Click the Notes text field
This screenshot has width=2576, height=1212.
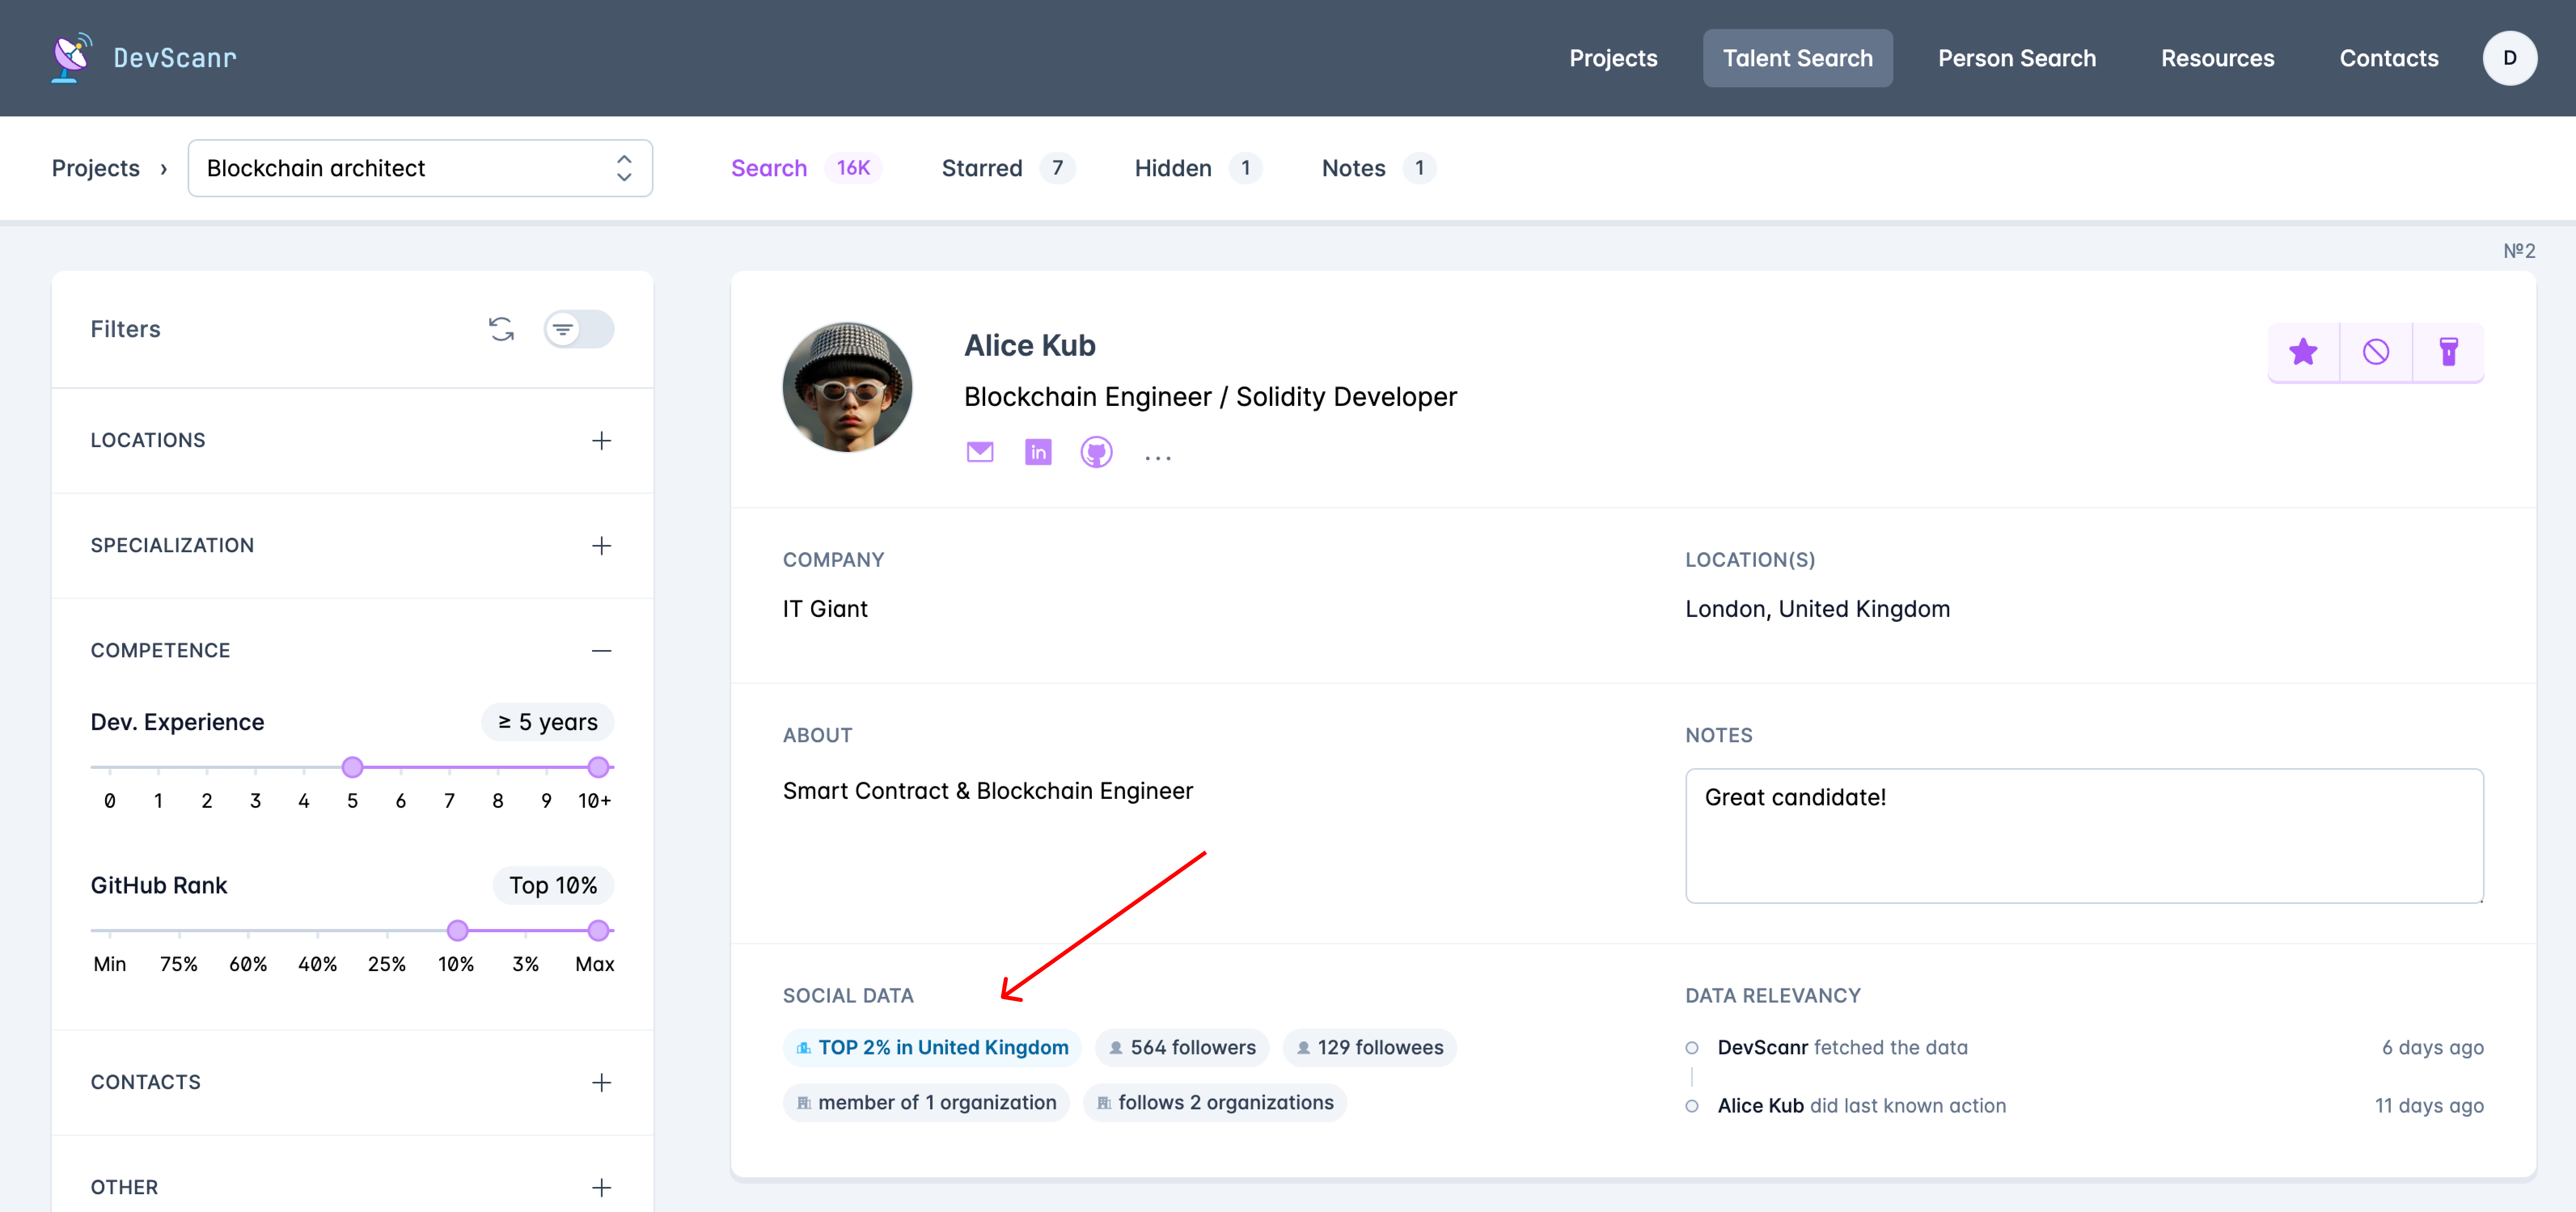[2084, 836]
